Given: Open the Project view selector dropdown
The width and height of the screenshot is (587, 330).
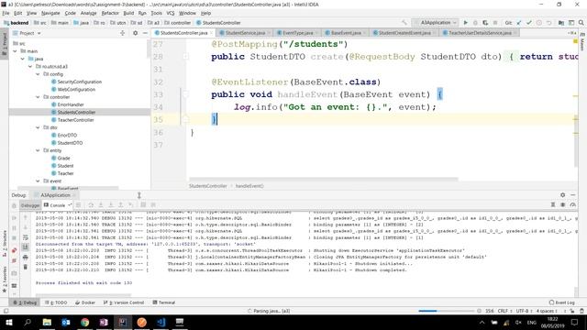Looking at the screenshot, I should [27, 33].
